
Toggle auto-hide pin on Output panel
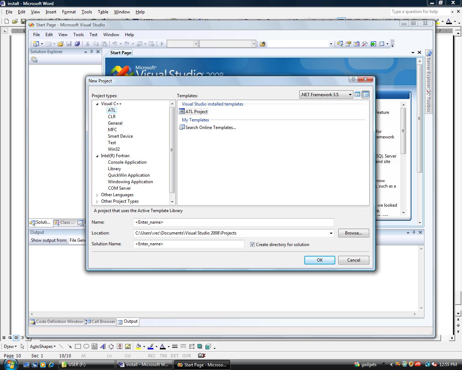point(414,232)
